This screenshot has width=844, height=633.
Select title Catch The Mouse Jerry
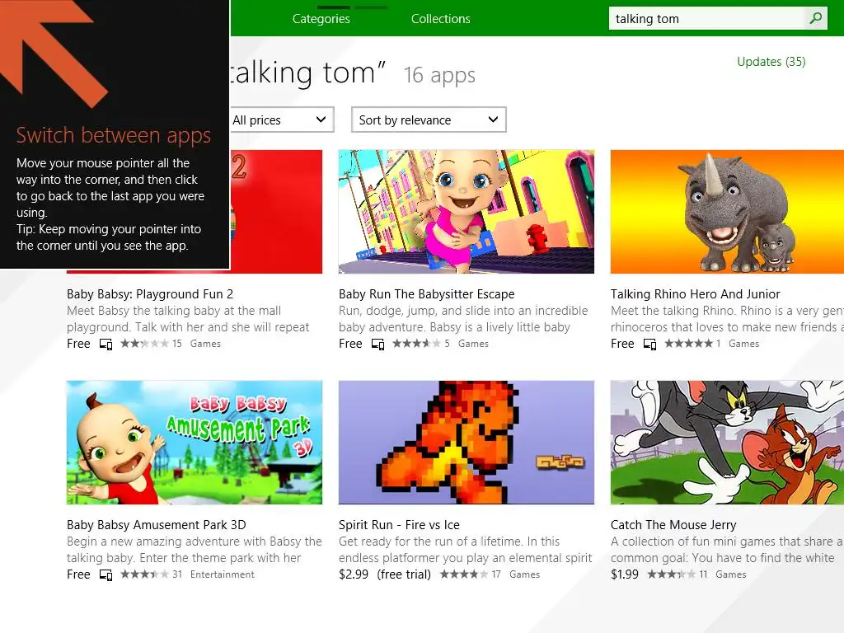tap(673, 525)
